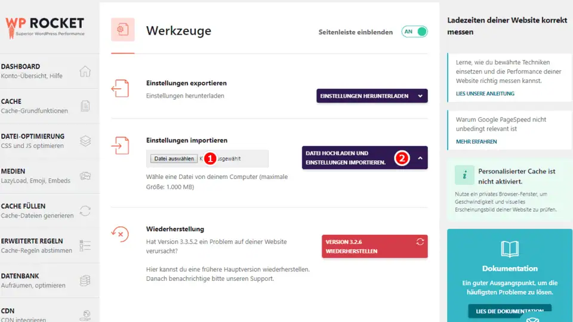573x322 pixels.
Task: Click the refresh icon on restore button
Action: pos(420,241)
